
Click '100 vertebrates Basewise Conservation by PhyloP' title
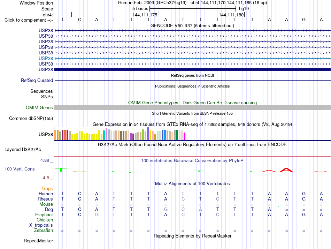coord(192,161)
